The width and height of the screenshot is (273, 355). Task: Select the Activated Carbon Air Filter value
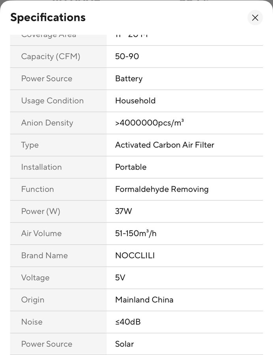click(x=165, y=145)
